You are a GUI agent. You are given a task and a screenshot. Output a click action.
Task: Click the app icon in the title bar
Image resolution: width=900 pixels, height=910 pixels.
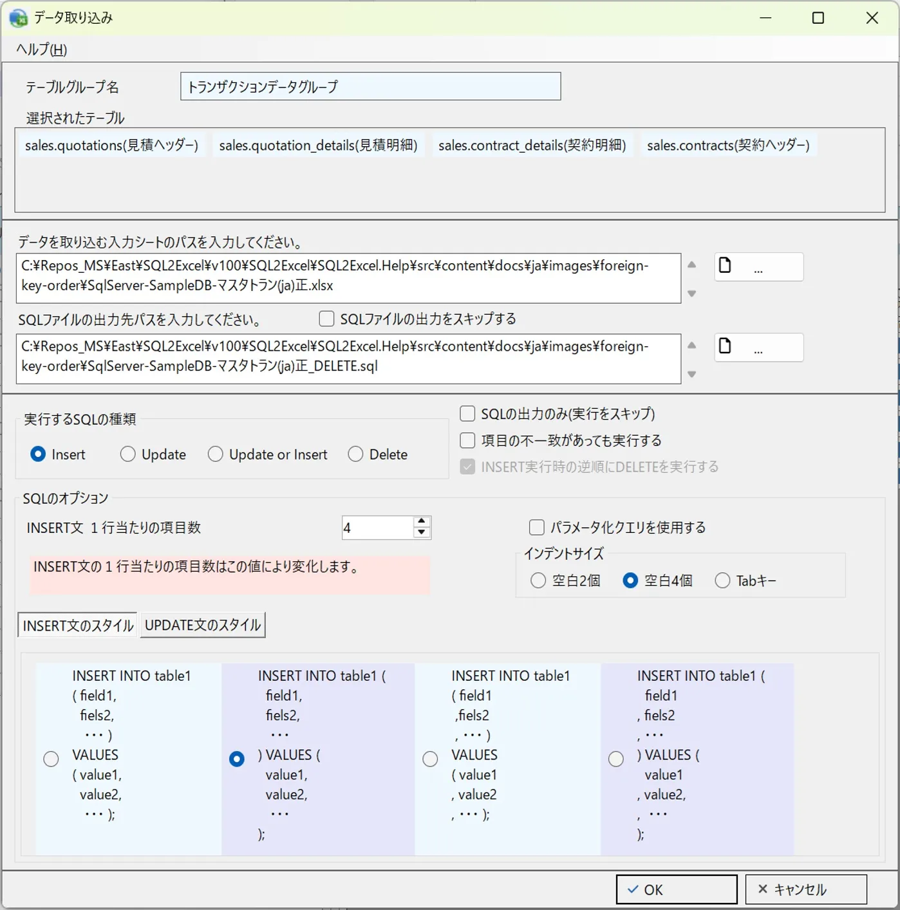click(x=18, y=18)
